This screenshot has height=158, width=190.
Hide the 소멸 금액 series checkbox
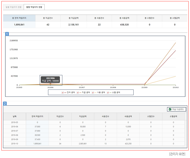pos(108,92)
